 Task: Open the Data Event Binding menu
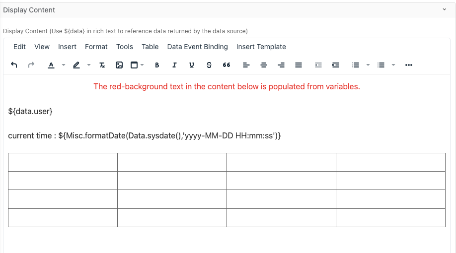click(197, 47)
